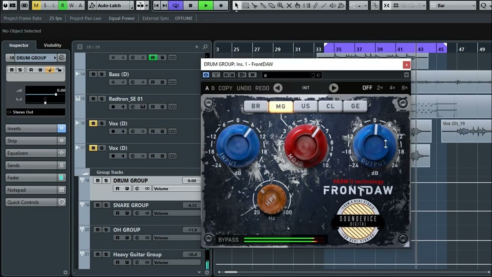This screenshot has height=277, width=492.
Task: Start playback with the green Play button
Action: pyautogui.click(x=206, y=5)
